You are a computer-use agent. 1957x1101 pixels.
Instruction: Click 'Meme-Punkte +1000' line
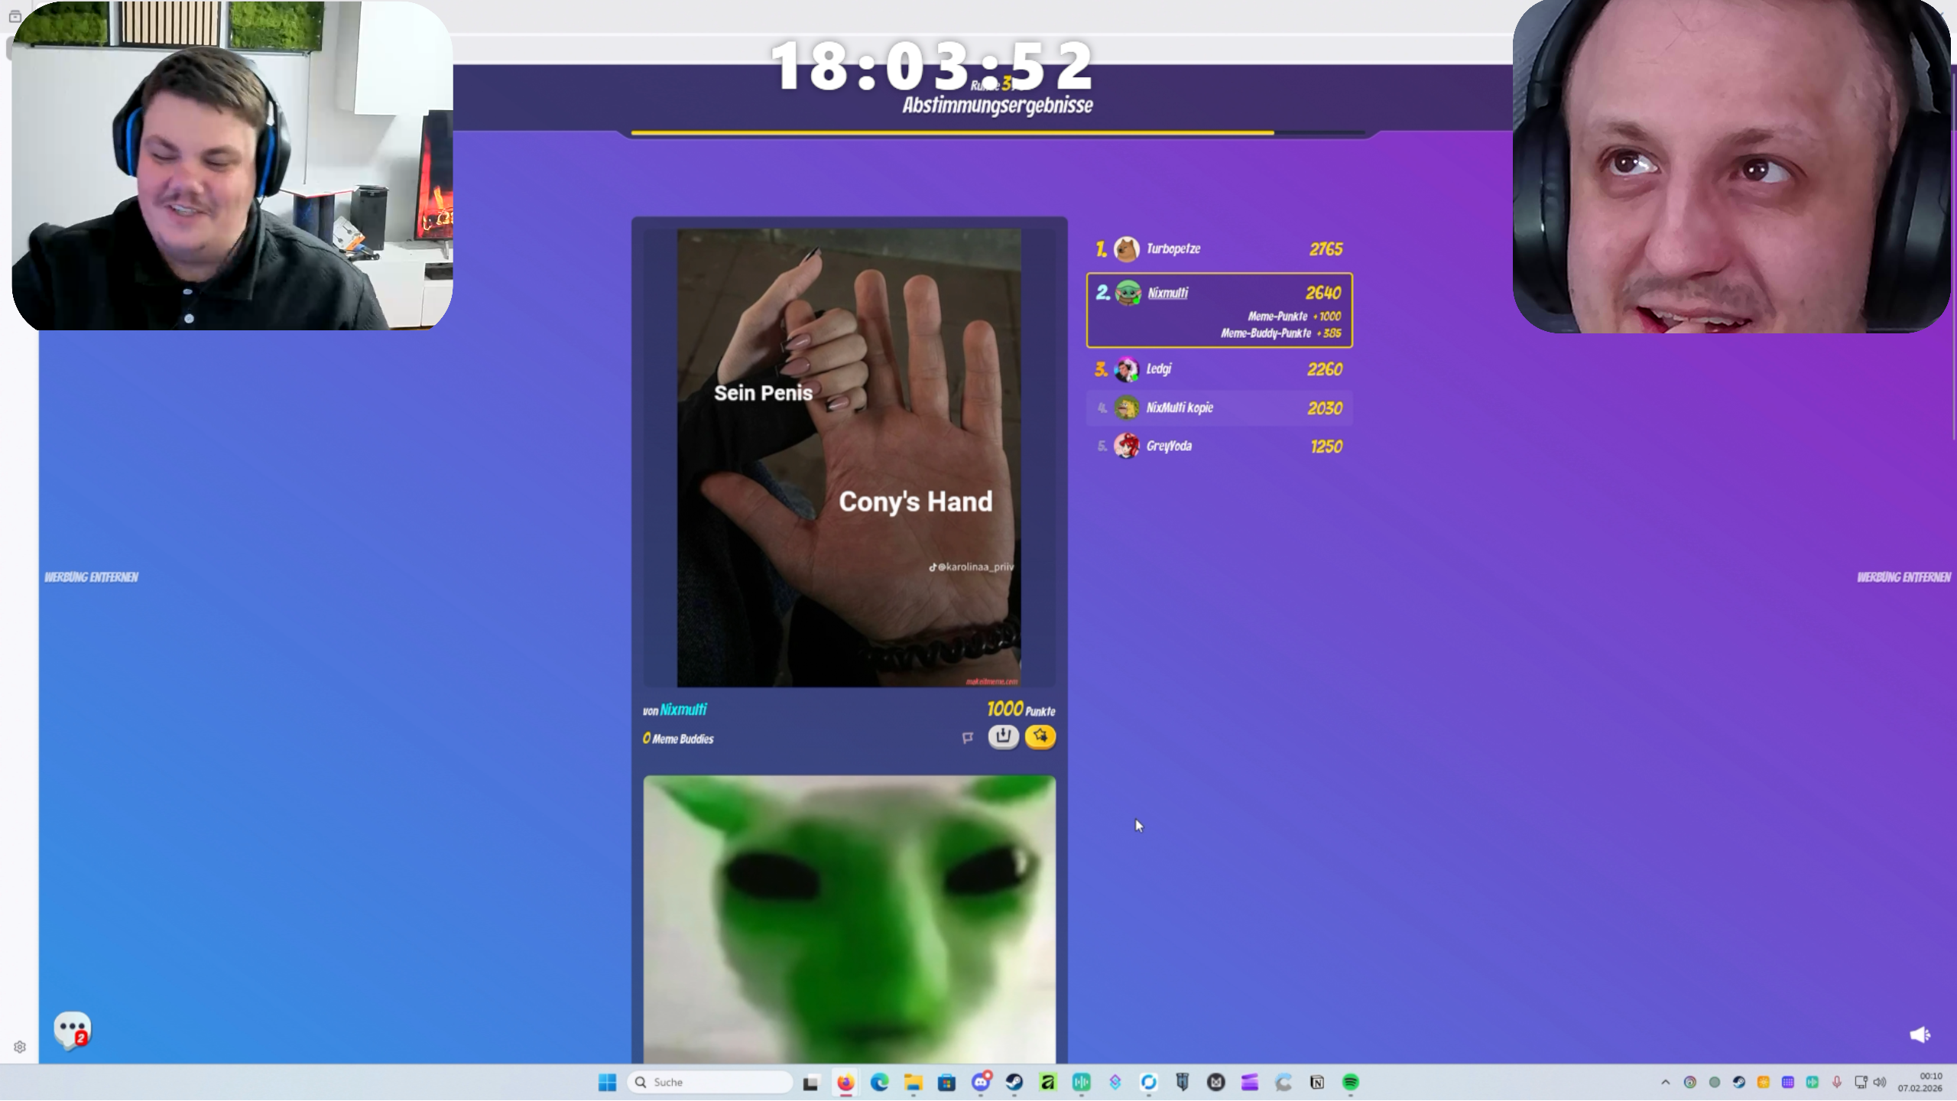click(x=1294, y=316)
